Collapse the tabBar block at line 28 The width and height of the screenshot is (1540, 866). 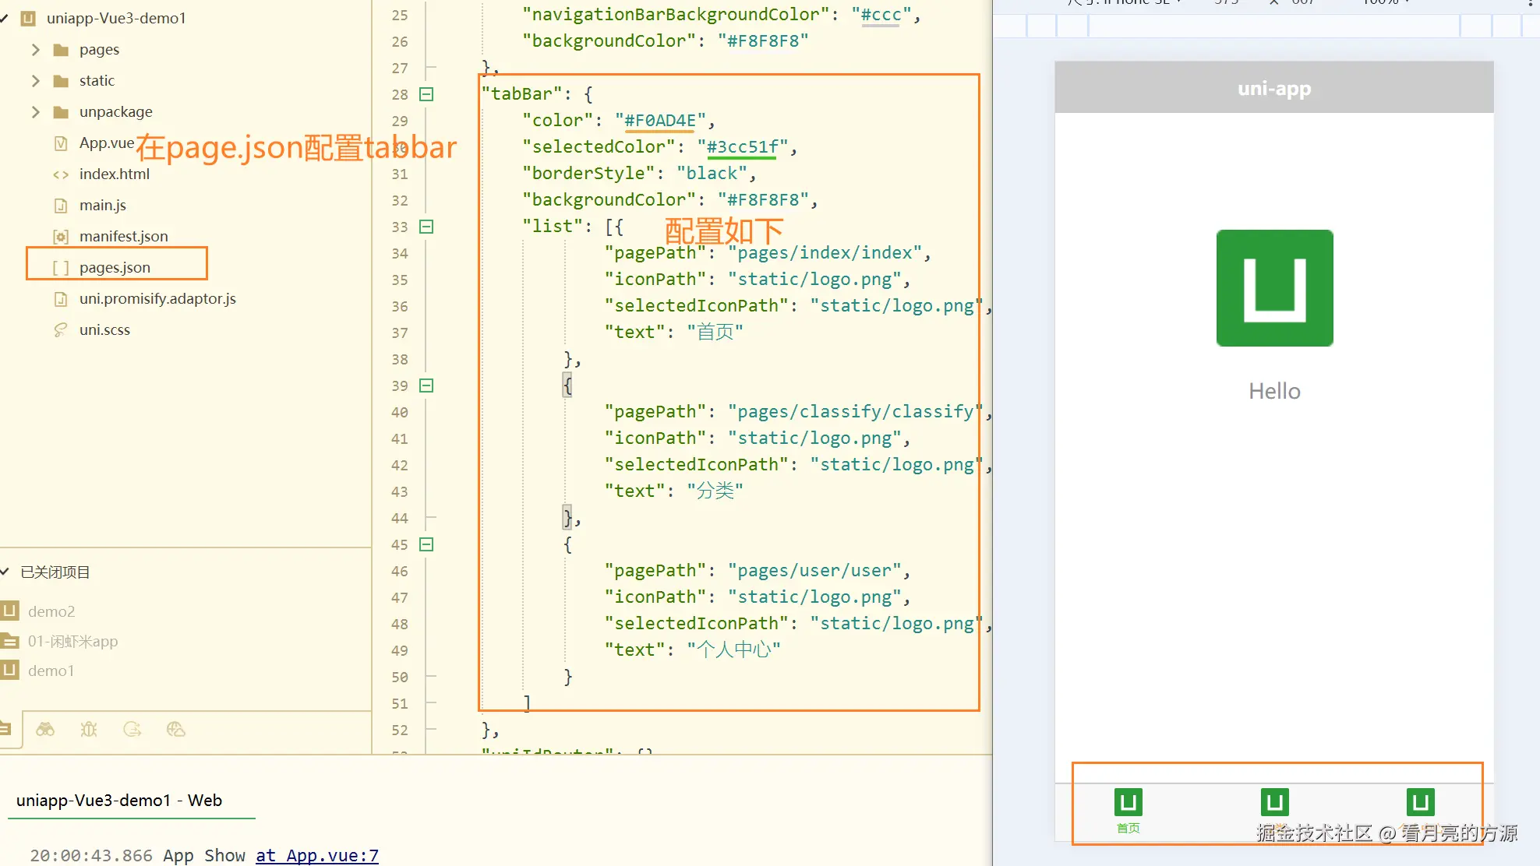(x=426, y=94)
